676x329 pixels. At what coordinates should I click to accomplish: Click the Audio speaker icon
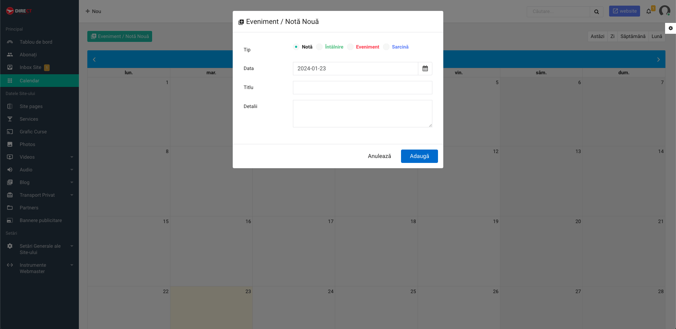tap(10, 170)
